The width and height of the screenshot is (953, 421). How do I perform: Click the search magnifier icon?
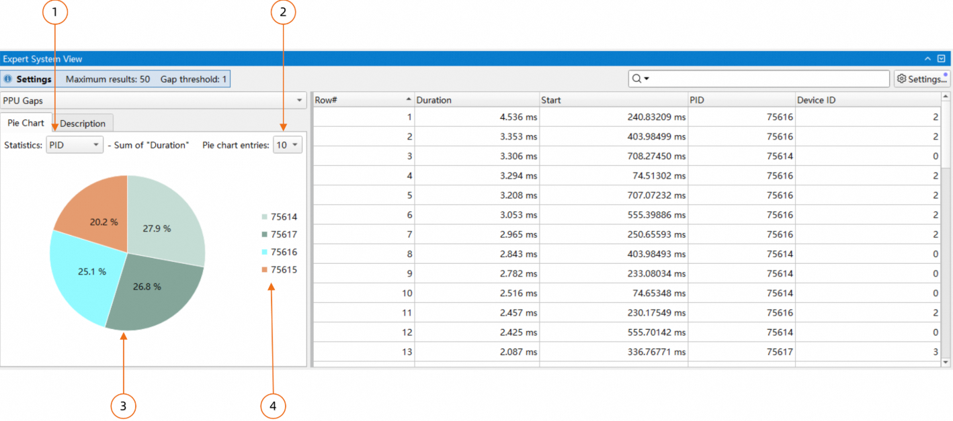click(x=636, y=79)
